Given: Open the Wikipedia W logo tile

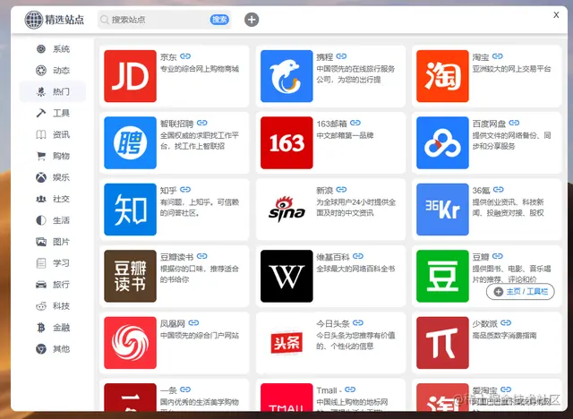Looking at the screenshot, I should coord(286,276).
